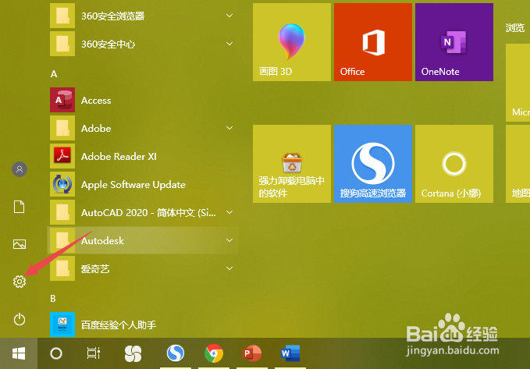
Task: Expand the 360安全浏览器 folder chevron
Action: [x=229, y=16]
